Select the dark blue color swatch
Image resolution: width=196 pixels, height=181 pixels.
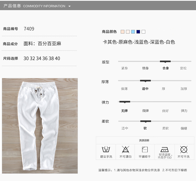click(x=138, y=32)
